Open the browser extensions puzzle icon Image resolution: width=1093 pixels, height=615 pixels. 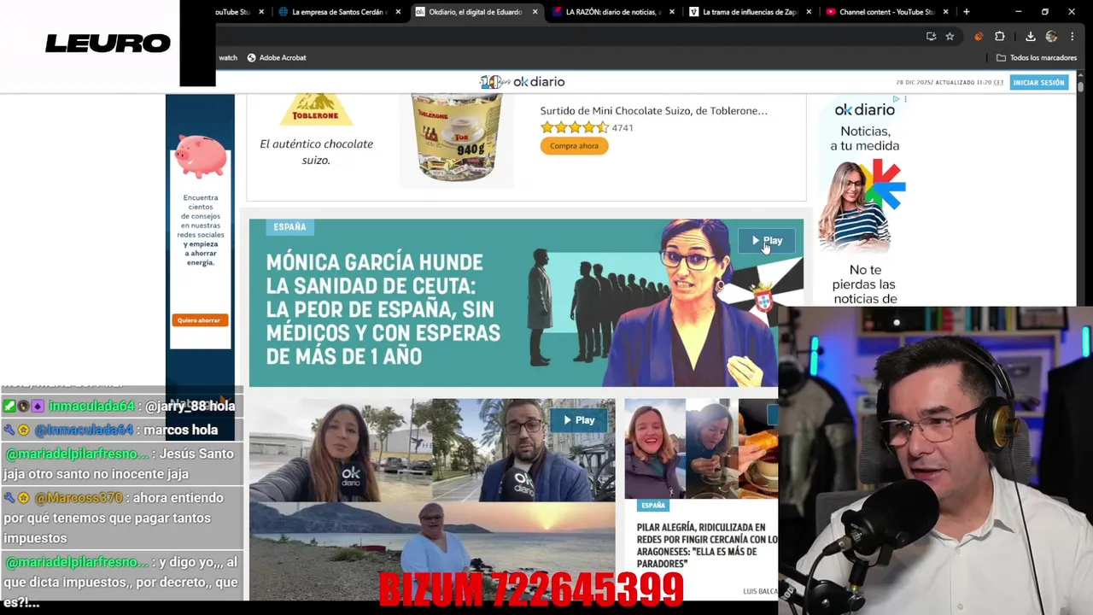tap(1000, 37)
